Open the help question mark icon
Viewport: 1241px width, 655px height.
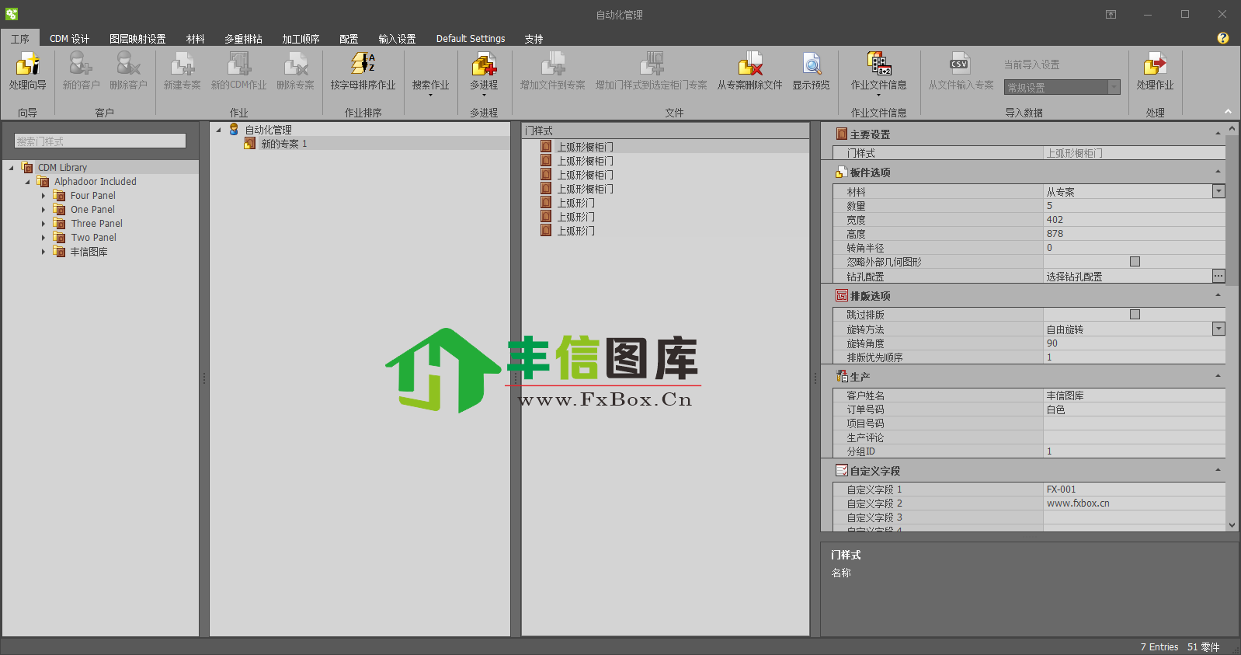1222,38
